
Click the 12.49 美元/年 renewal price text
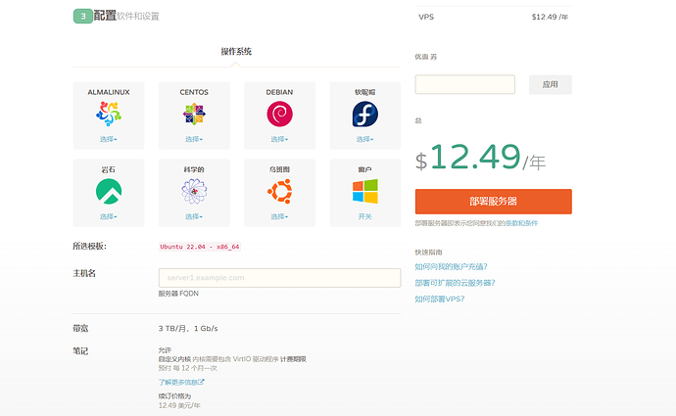(179, 405)
